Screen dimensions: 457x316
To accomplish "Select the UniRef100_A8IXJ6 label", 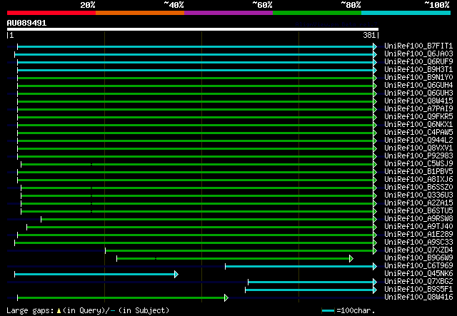I will point(418,180).
